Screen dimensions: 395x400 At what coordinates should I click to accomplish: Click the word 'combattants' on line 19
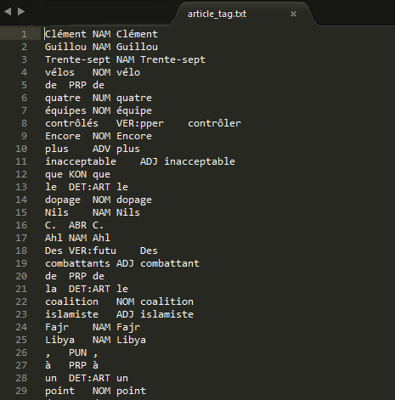77,263
